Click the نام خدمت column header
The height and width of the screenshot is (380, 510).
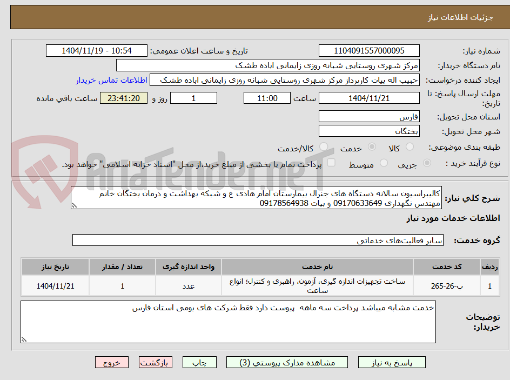(317, 267)
